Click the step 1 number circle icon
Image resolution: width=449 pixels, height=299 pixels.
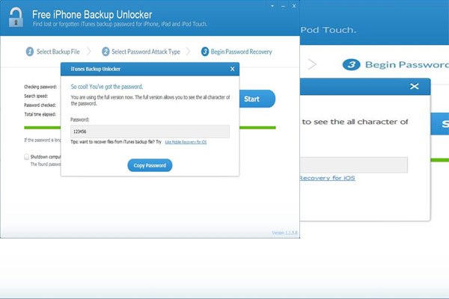[29, 52]
